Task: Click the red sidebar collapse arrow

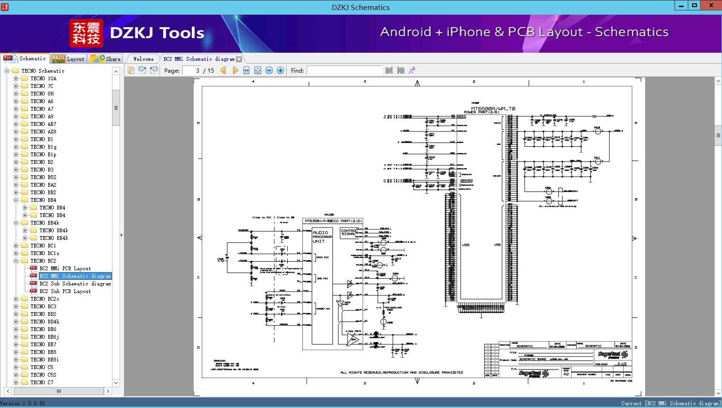Action: 122,235
